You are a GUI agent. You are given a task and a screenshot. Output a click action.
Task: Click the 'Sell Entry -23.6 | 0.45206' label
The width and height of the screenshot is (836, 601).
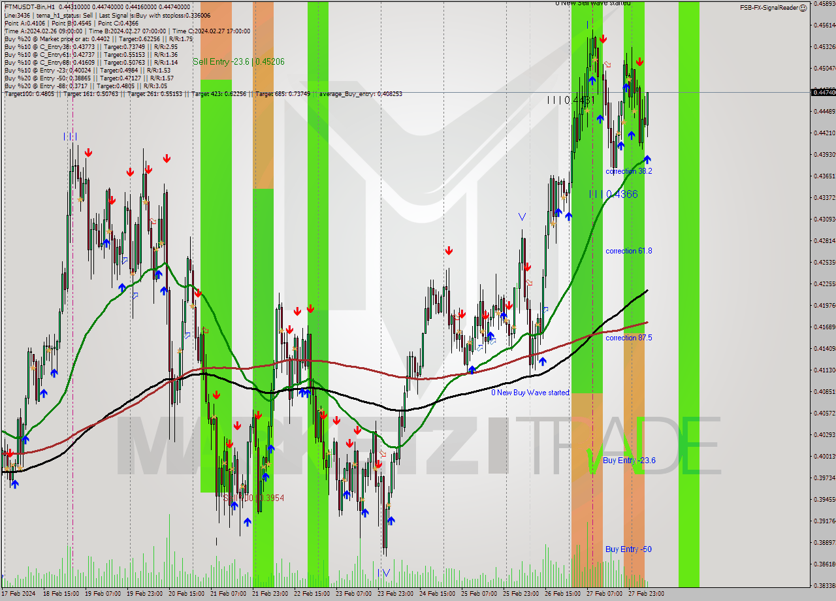pyautogui.click(x=238, y=61)
